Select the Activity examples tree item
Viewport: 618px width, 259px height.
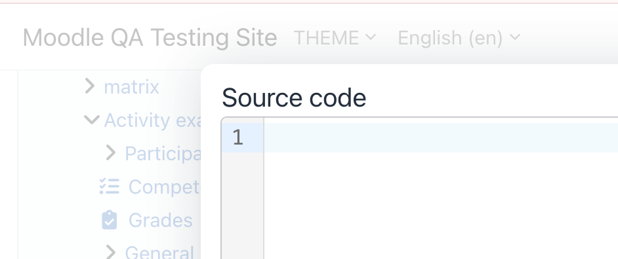pos(152,120)
